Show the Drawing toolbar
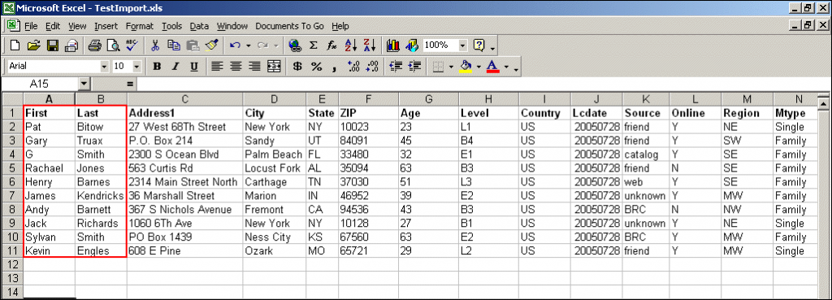This screenshot has height=300, width=832. [x=412, y=46]
